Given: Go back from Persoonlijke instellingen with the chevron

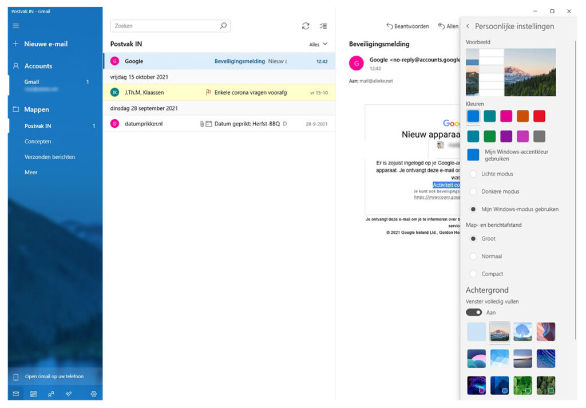Looking at the screenshot, I should tap(468, 26).
